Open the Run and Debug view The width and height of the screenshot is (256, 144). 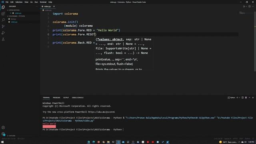click(x=3, y=33)
